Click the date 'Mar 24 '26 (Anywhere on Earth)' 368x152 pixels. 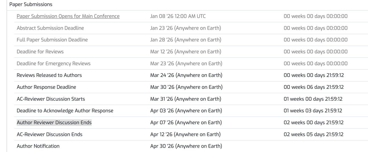point(186,75)
